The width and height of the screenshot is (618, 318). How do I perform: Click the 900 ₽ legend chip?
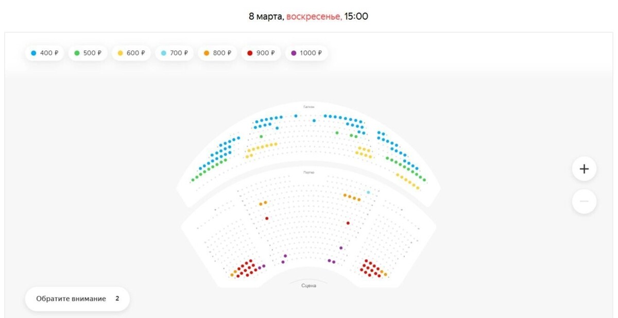pyautogui.click(x=261, y=53)
